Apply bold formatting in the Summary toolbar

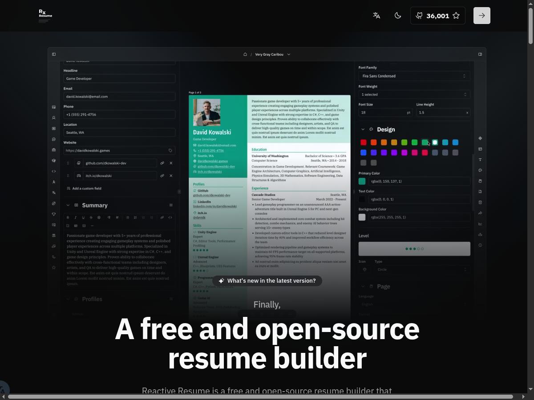[68, 218]
